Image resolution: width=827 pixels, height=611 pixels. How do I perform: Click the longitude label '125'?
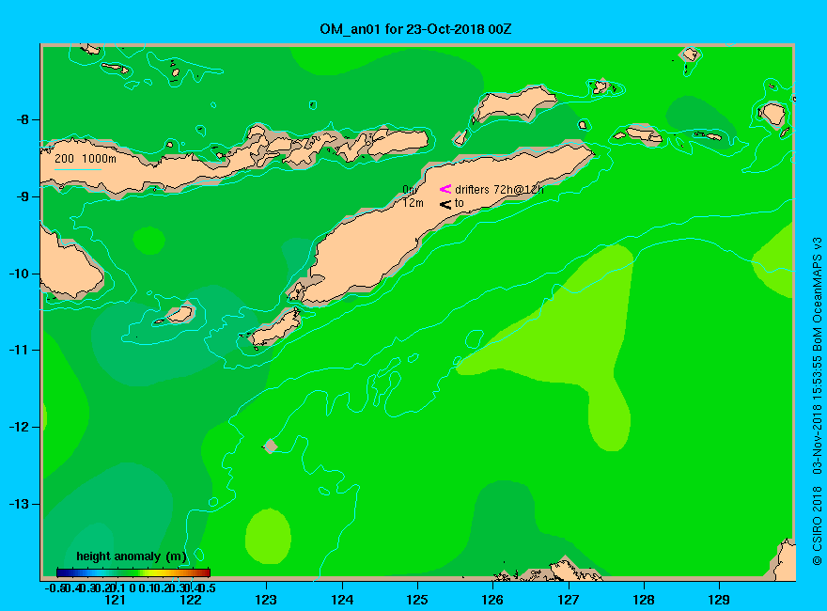[x=417, y=600]
